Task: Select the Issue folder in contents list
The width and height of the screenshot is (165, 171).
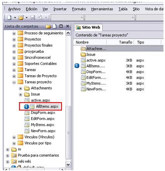Action: tap(91, 55)
